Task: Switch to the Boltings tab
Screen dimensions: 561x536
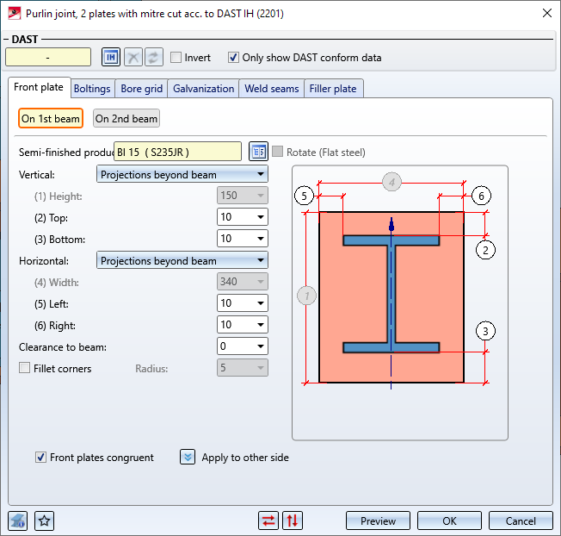Action: click(x=92, y=88)
